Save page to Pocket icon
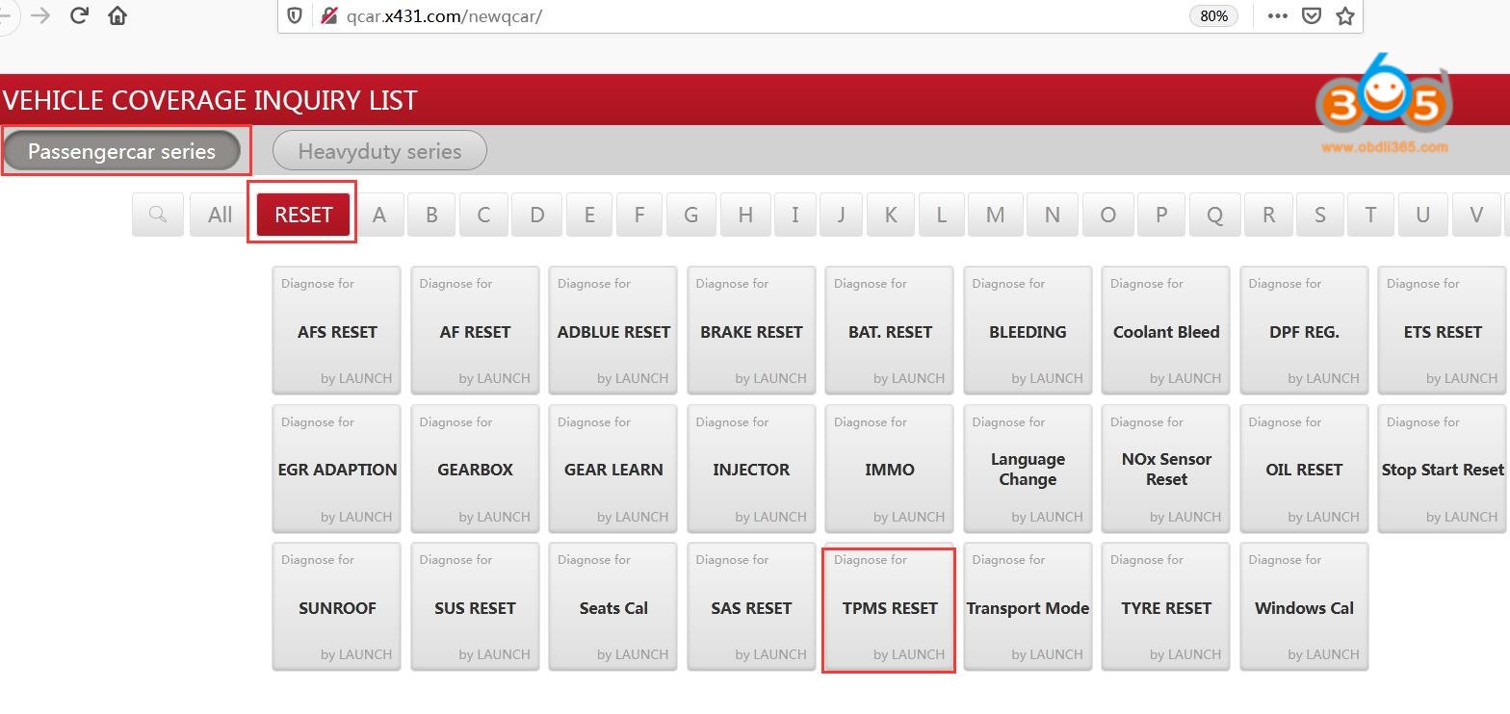Screen dimensions: 1510x714 tap(1312, 15)
